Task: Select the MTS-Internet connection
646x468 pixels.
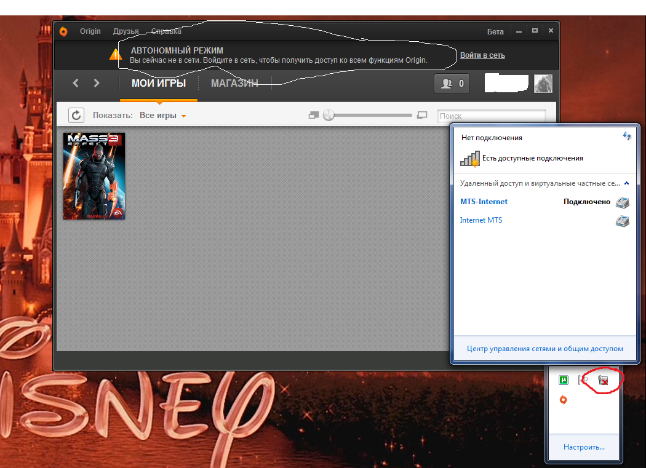Action: click(544, 202)
